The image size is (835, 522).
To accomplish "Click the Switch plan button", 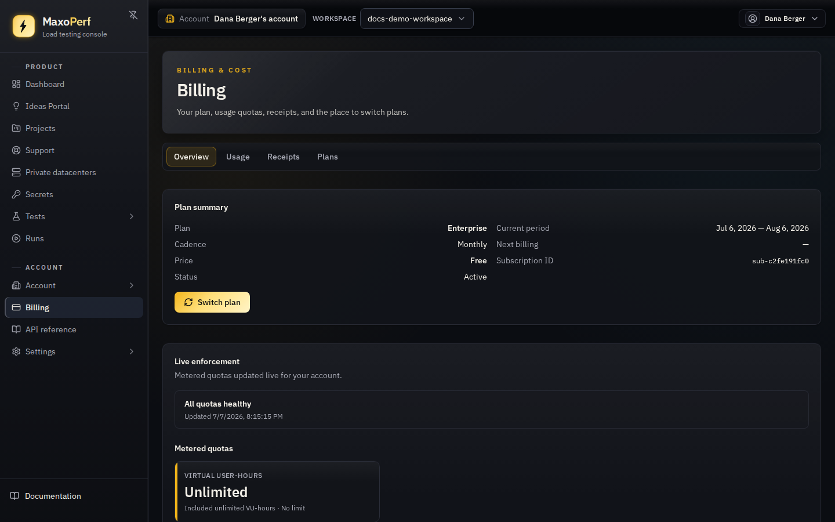I will (x=212, y=302).
